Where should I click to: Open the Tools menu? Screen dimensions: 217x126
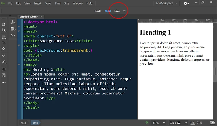48,3
